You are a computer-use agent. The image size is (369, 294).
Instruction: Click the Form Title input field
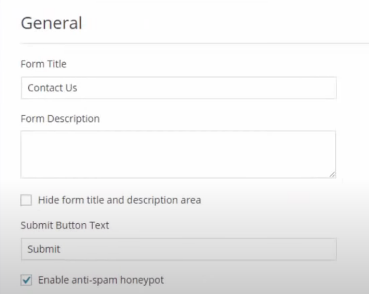coord(178,88)
